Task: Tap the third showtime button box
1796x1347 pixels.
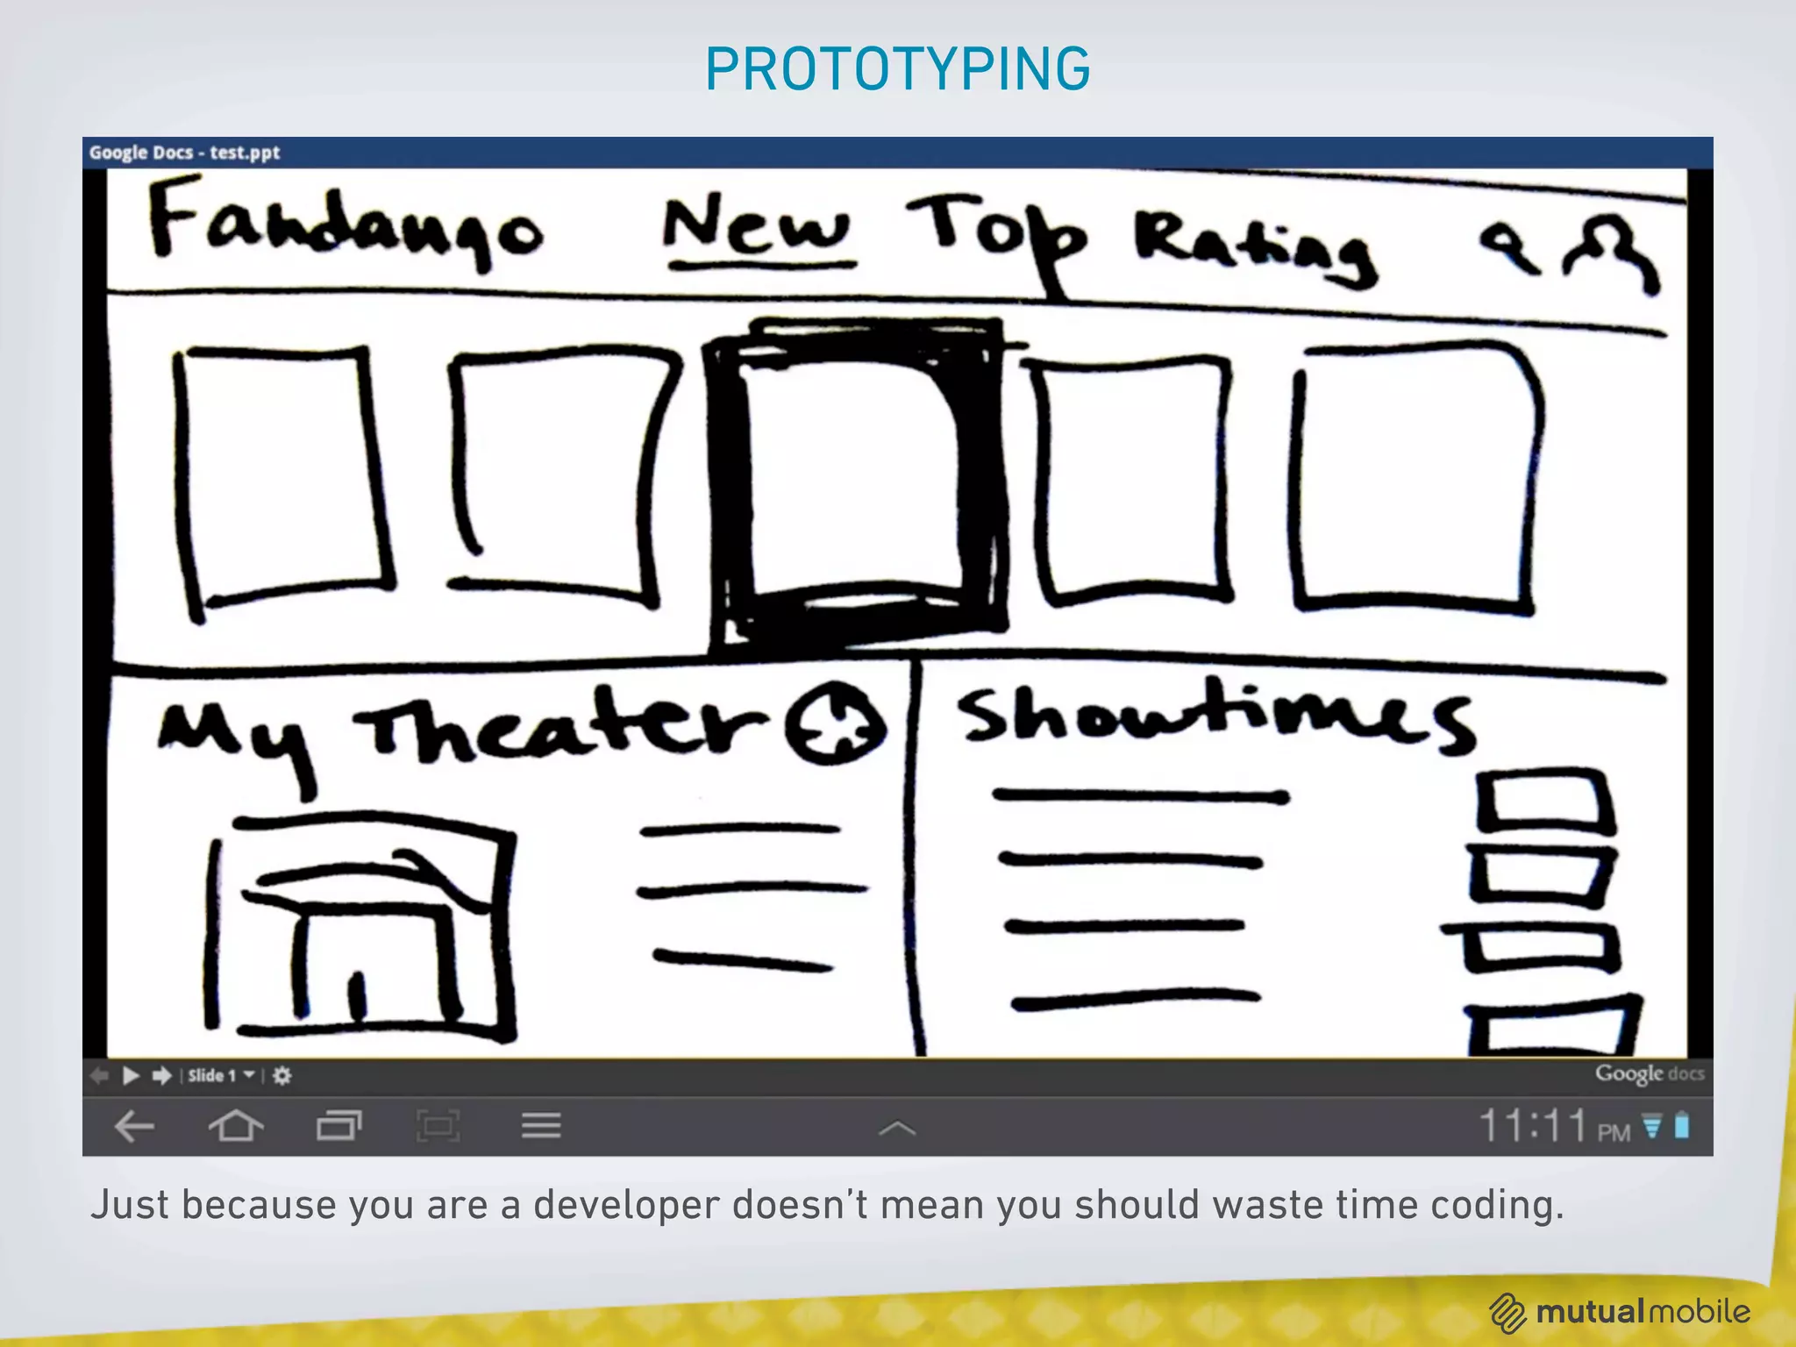Action: coord(1533,947)
